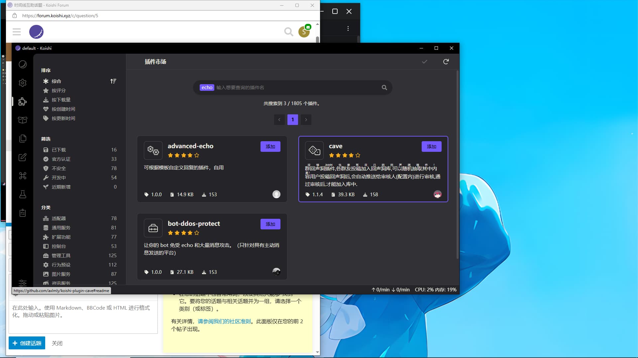
Task: Go to next page of plugin results
Action: click(306, 120)
